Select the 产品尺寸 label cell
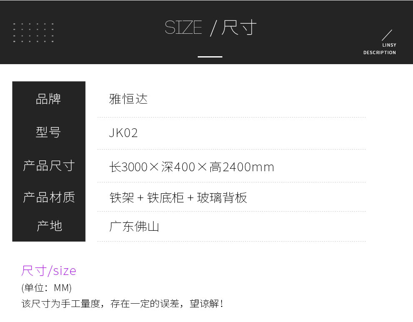413x322 pixels. pos(49,166)
